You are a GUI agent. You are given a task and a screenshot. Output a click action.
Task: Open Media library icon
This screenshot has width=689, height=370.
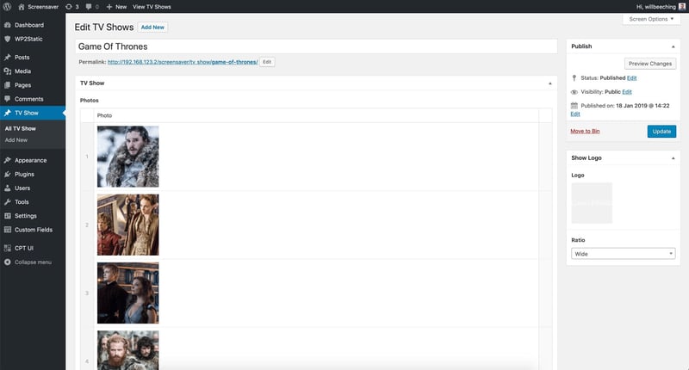coord(7,71)
